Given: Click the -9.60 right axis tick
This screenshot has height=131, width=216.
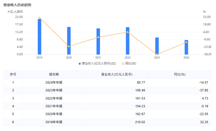Looking at the screenshot, I should pyautogui.click(x=207, y=40).
